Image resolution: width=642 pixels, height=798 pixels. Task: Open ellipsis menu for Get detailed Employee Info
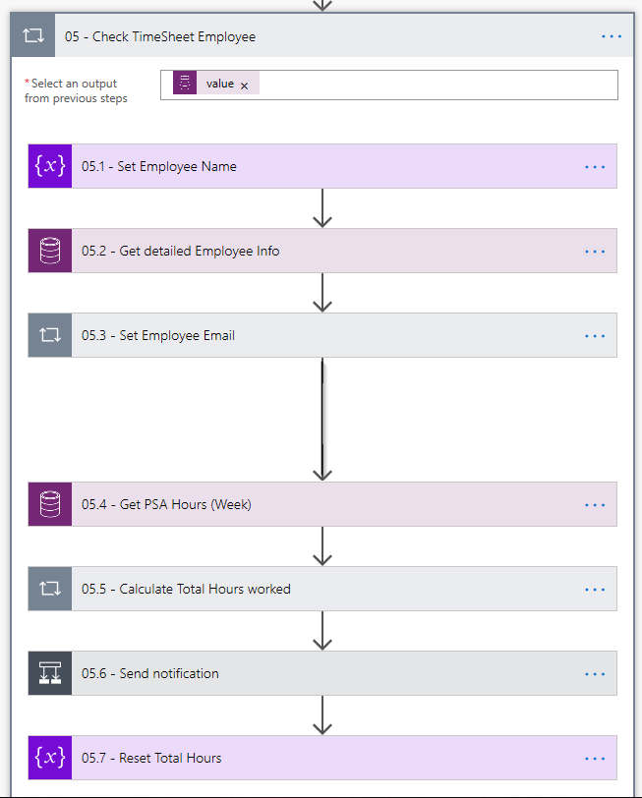[595, 252]
